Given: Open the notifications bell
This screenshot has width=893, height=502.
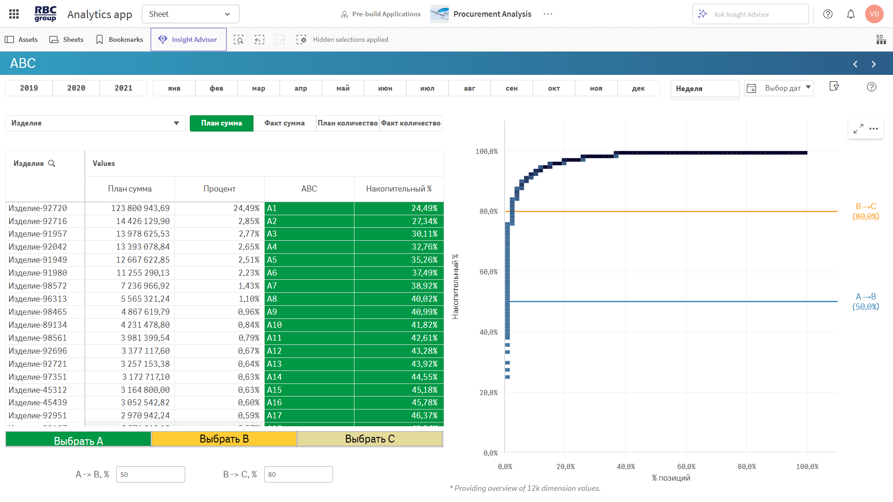Looking at the screenshot, I should click(x=851, y=14).
